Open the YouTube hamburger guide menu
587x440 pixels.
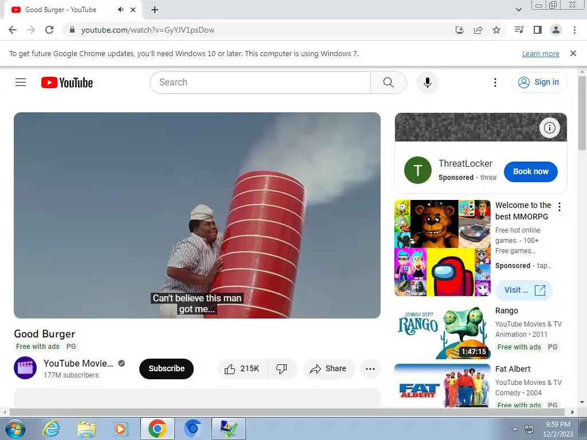[x=21, y=82]
